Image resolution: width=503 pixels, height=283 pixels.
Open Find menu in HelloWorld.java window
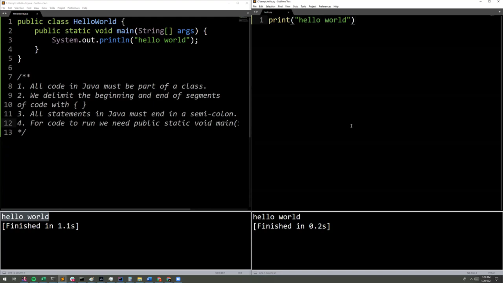(29, 8)
